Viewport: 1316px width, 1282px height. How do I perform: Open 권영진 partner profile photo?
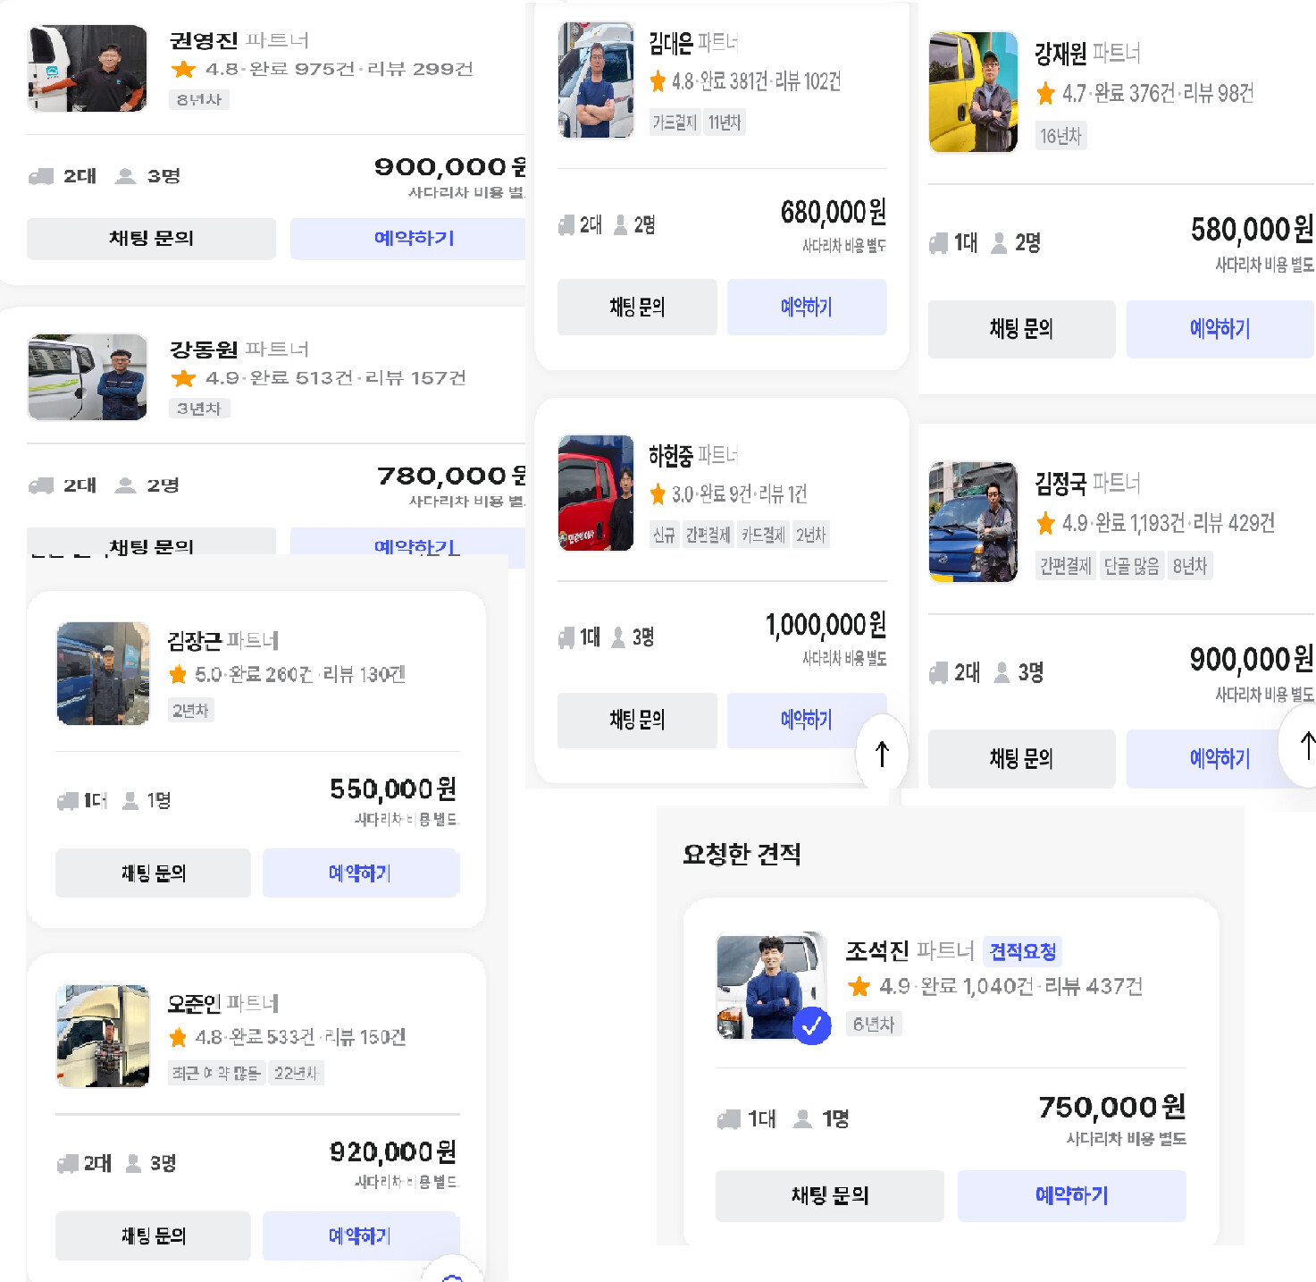click(x=87, y=69)
